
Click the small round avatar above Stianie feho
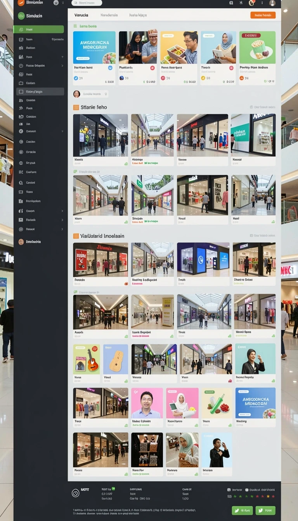[x=76, y=94]
